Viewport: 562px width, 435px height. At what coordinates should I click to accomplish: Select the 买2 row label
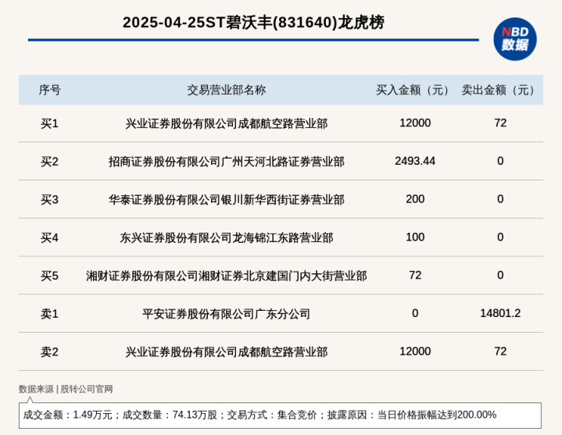tap(49, 162)
